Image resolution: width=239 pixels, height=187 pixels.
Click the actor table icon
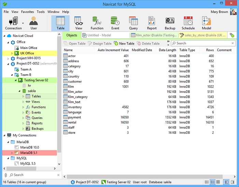point(66,56)
